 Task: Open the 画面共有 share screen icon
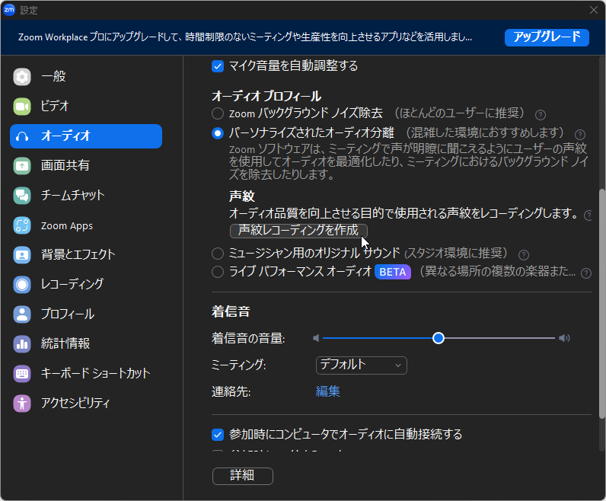[22, 166]
